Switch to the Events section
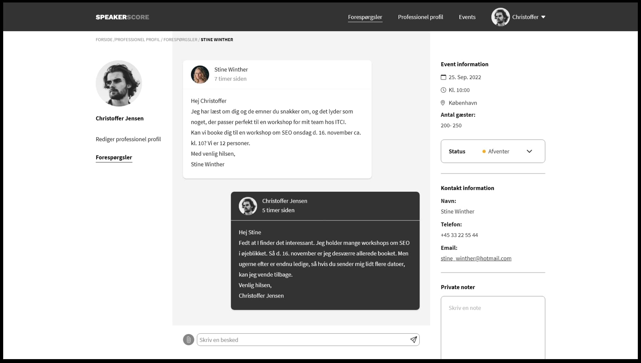Screen dimensions: 641x363 click(x=467, y=17)
